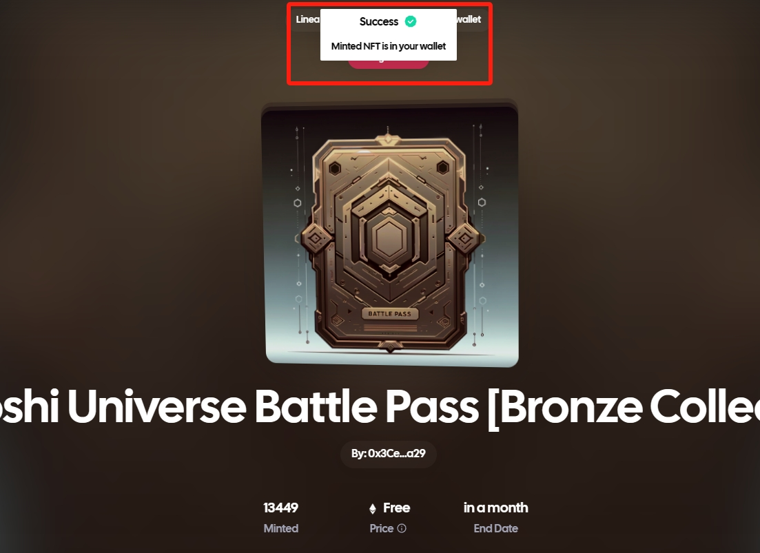Screen dimensions: 760x553
Task: Click the right diamond ornament on the card
Action: tap(464, 238)
